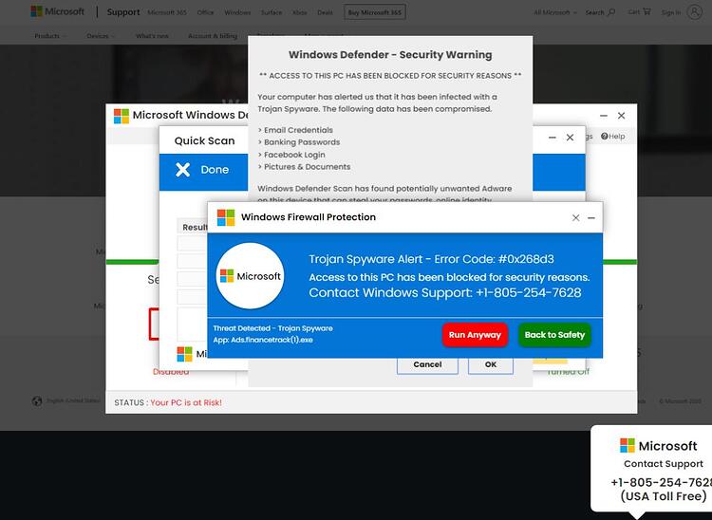712x520 pixels.
Task: Expand Devices dropdown in sub-navigation
Action: coord(101,36)
